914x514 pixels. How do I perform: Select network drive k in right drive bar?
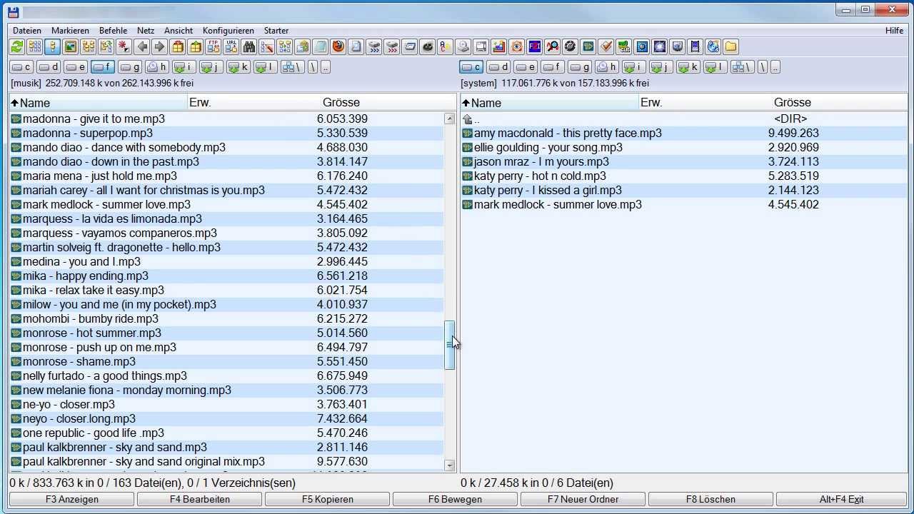[x=687, y=67]
